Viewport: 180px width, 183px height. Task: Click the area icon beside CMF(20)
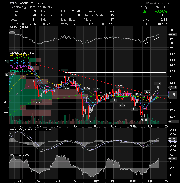pyautogui.click(x=11, y=155)
